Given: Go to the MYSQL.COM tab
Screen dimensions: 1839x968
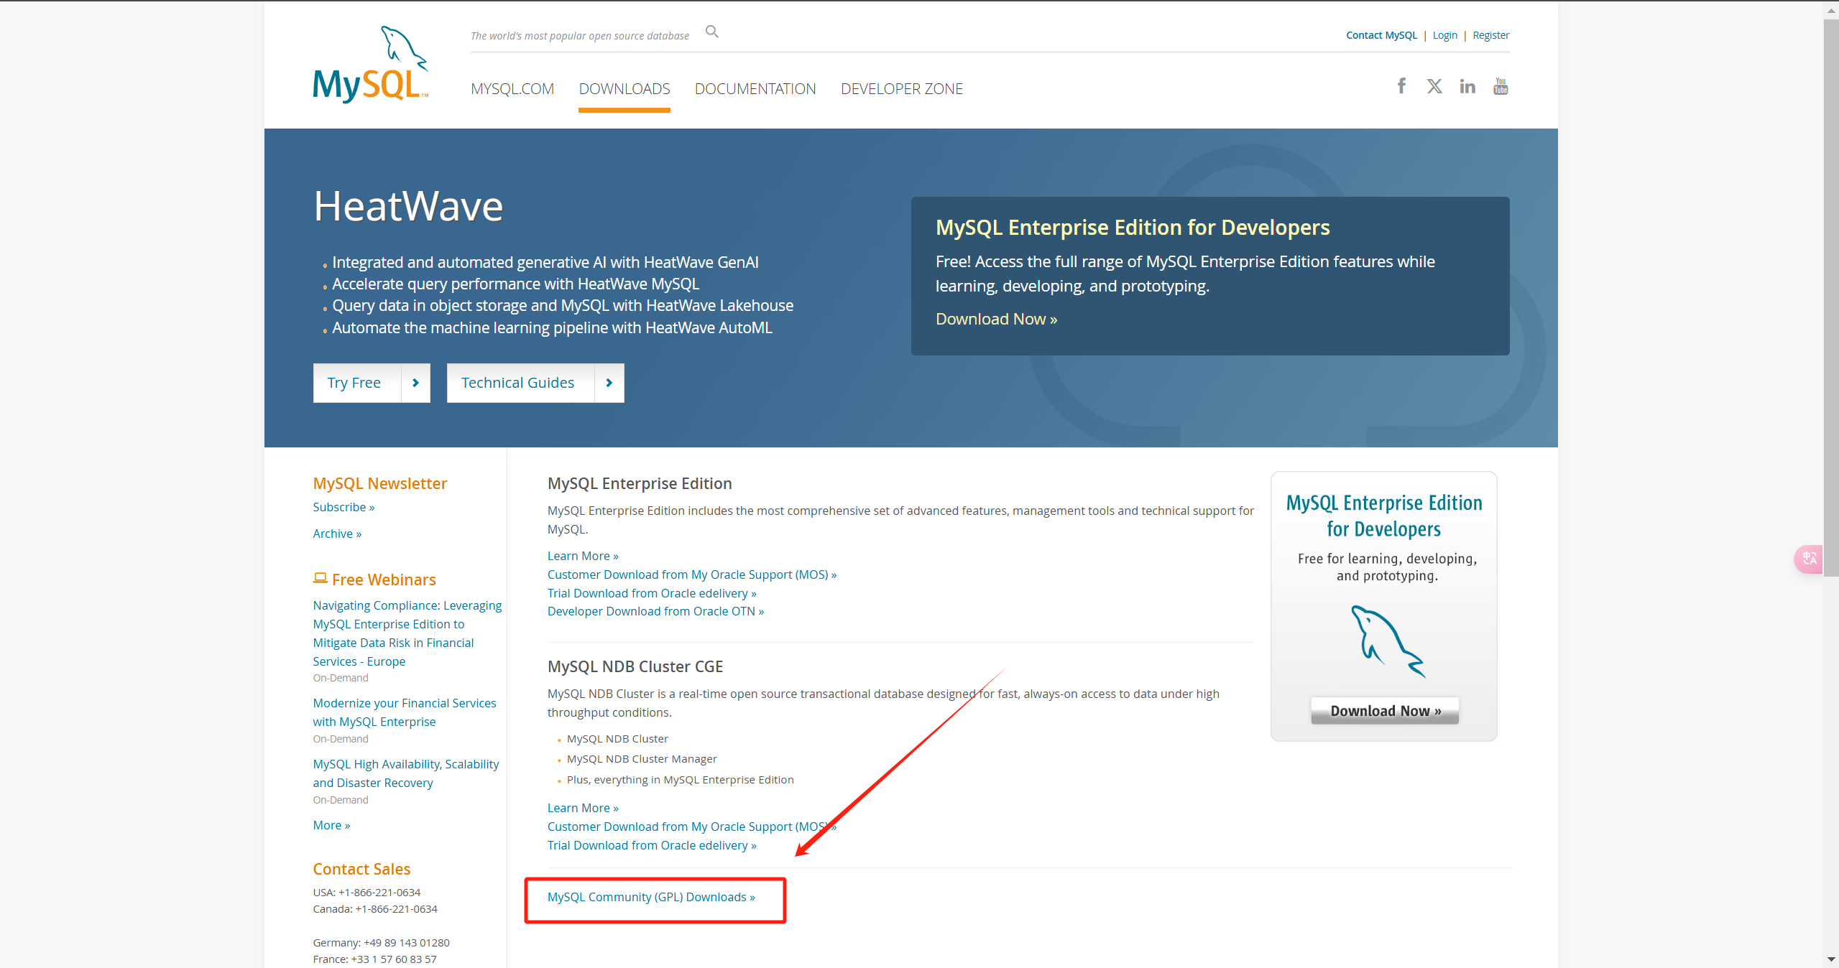Looking at the screenshot, I should [512, 89].
